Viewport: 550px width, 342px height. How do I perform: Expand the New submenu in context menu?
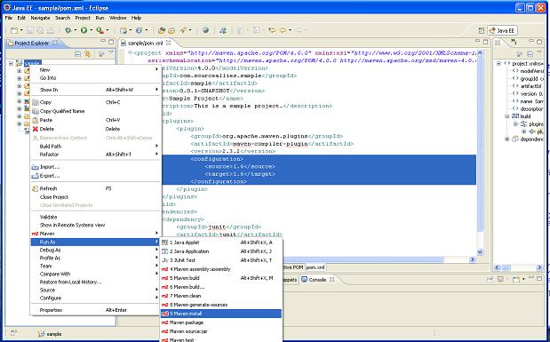coord(95,70)
